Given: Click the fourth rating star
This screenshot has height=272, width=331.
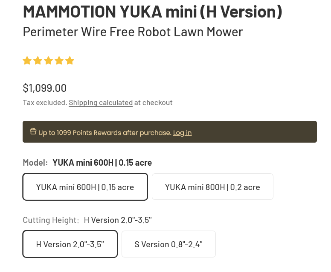Looking at the screenshot, I should point(59,61).
